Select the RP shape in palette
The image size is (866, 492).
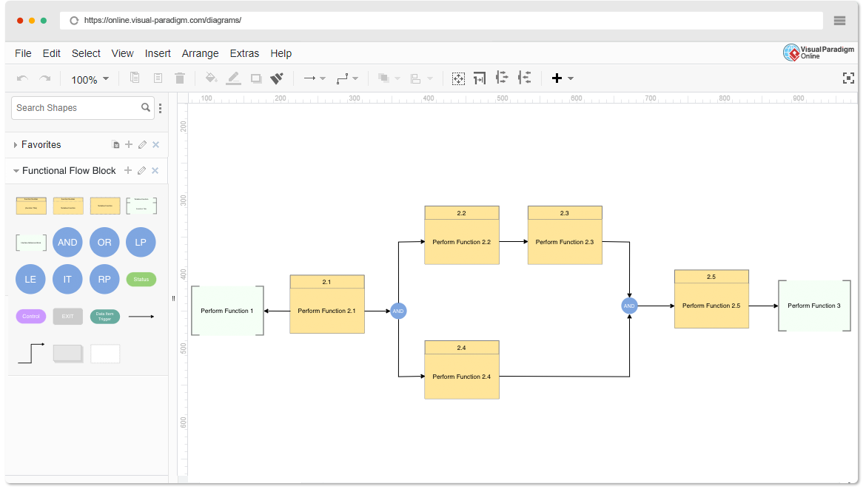[x=104, y=279]
